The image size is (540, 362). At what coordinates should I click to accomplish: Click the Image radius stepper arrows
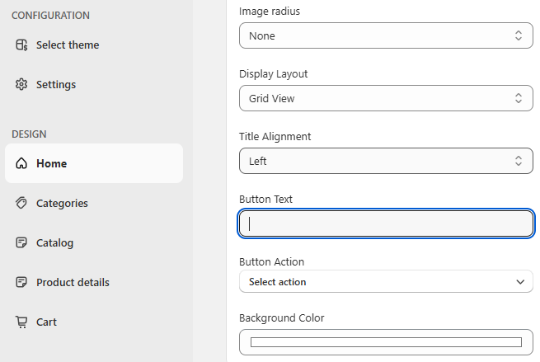(x=519, y=35)
